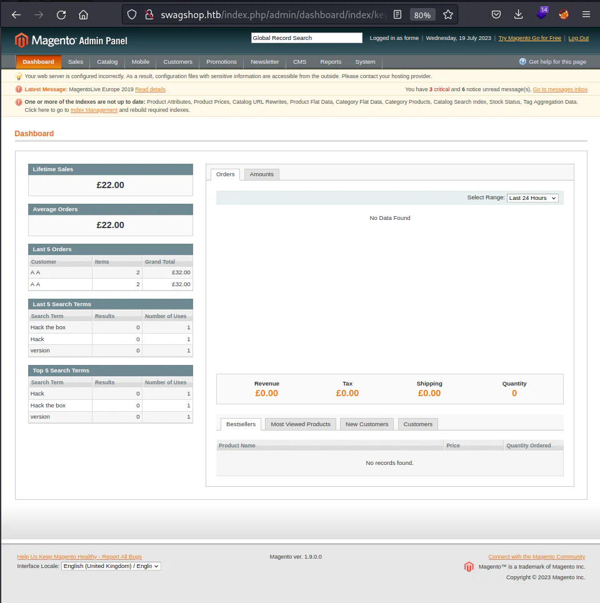
Task: Open the CMS menu
Action: tap(299, 61)
